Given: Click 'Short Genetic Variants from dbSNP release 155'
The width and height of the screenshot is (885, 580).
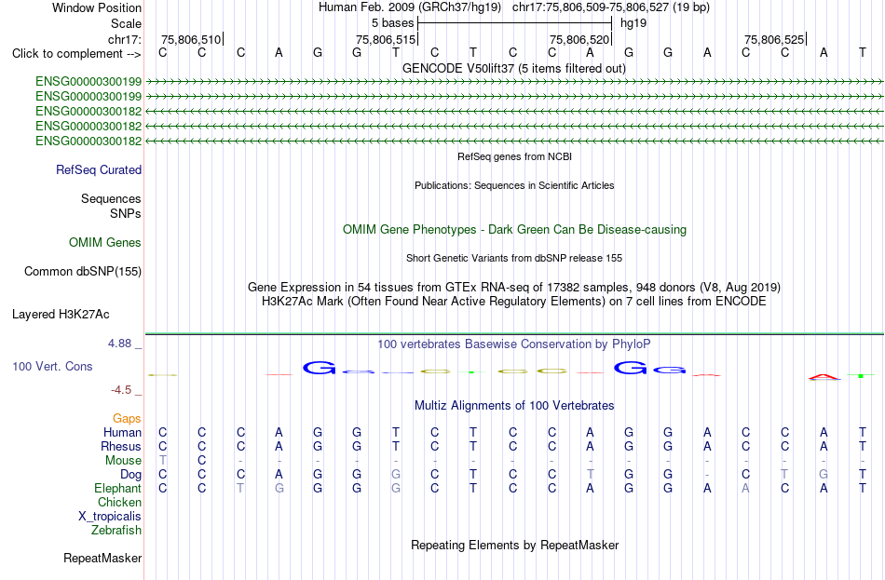Looking at the screenshot, I should point(514,258).
